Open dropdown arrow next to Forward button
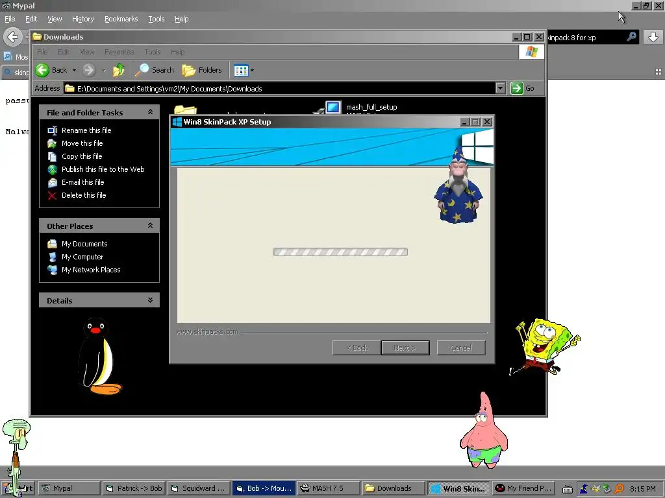Image resolution: width=665 pixels, height=498 pixels. click(x=104, y=70)
